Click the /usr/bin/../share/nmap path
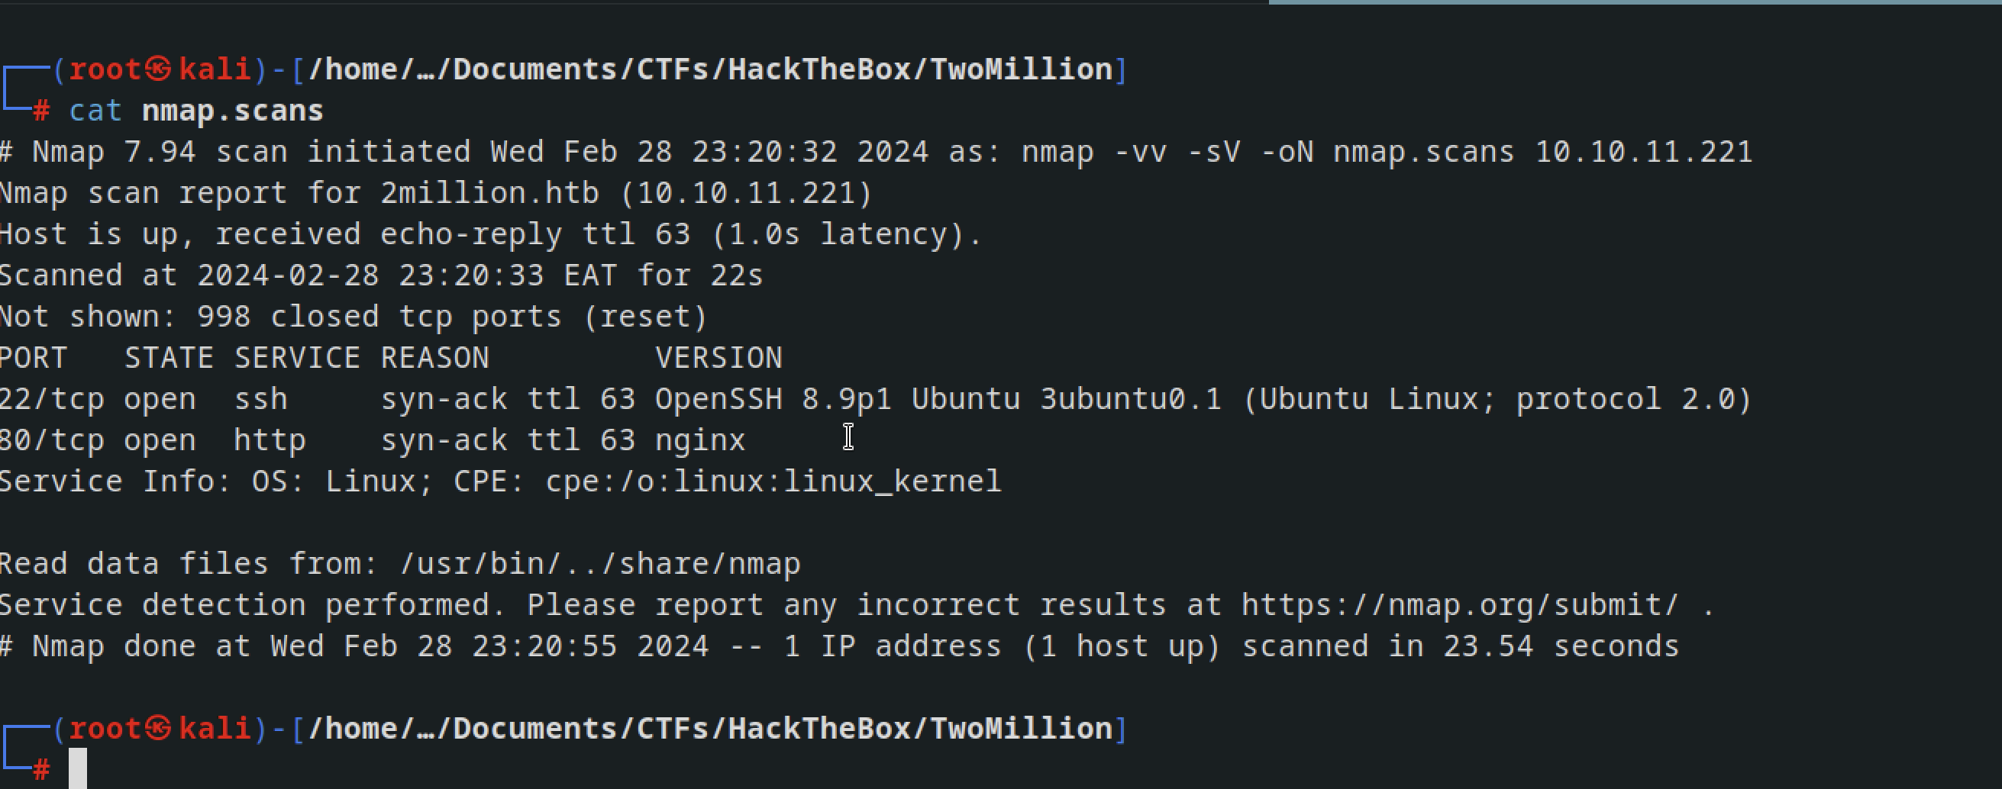The image size is (2002, 789). (x=600, y=564)
